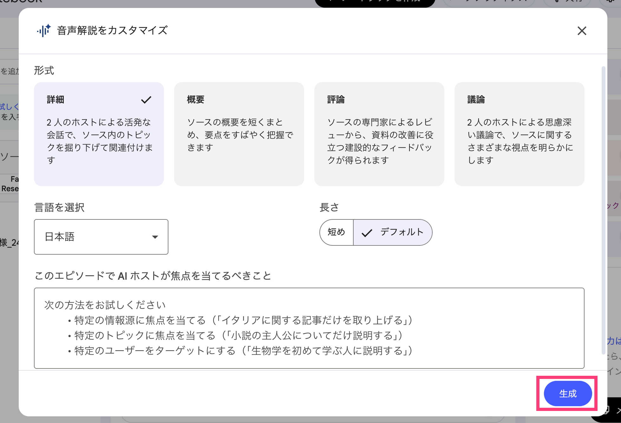Viewport: 621px width, 423px height.
Task: Expand language list via dropdown arrow
Action: point(155,237)
